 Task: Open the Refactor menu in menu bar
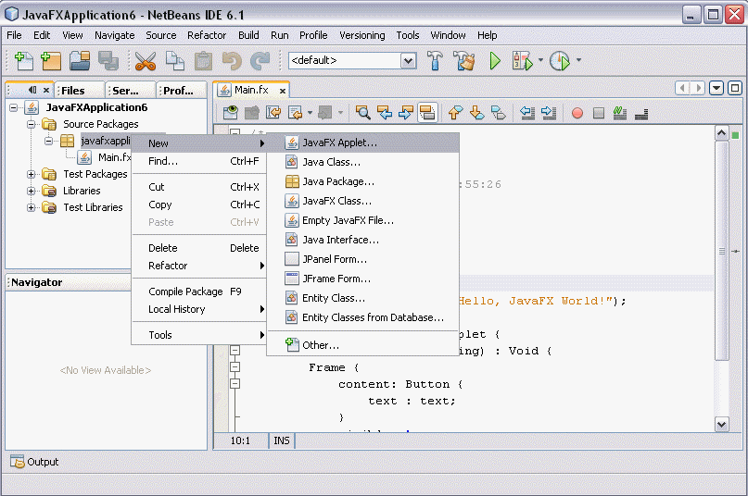point(207,35)
